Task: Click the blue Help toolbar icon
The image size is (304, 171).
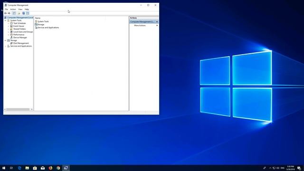Action: (x=24, y=13)
